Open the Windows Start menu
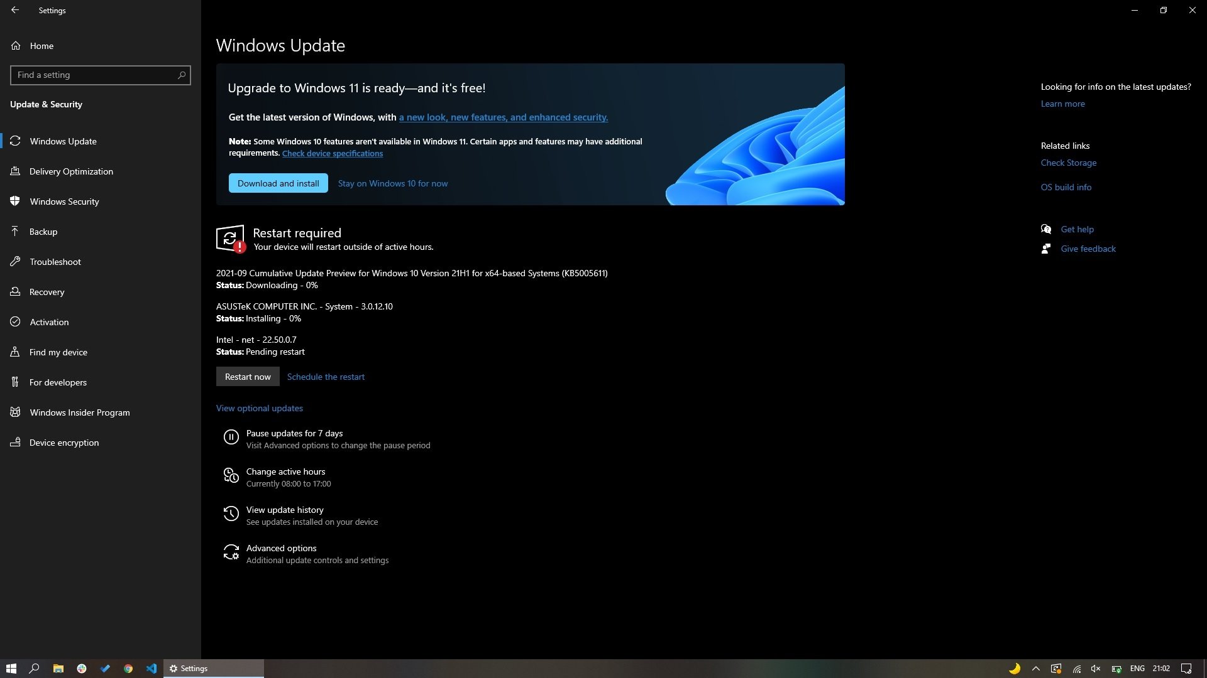This screenshot has height=678, width=1207. 11,669
